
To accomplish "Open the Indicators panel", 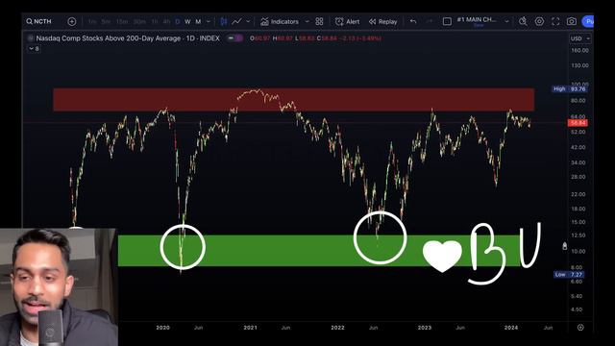I will [280, 21].
